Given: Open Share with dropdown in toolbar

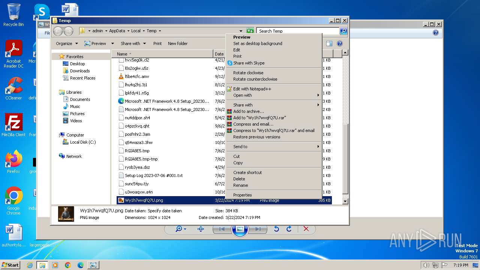Looking at the screenshot, I should (133, 43).
